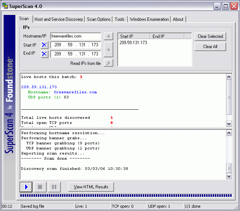
Task: Click the freewarefiles.com hostname in results
Action: coord(75,92)
